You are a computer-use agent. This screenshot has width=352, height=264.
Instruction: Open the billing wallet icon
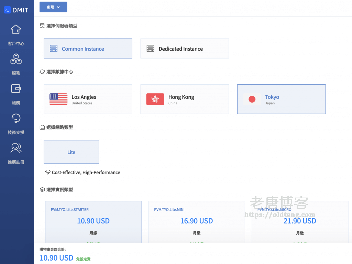[x=16, y=89]
